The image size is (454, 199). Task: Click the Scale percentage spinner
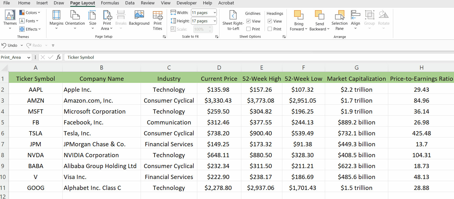(210, 29)
